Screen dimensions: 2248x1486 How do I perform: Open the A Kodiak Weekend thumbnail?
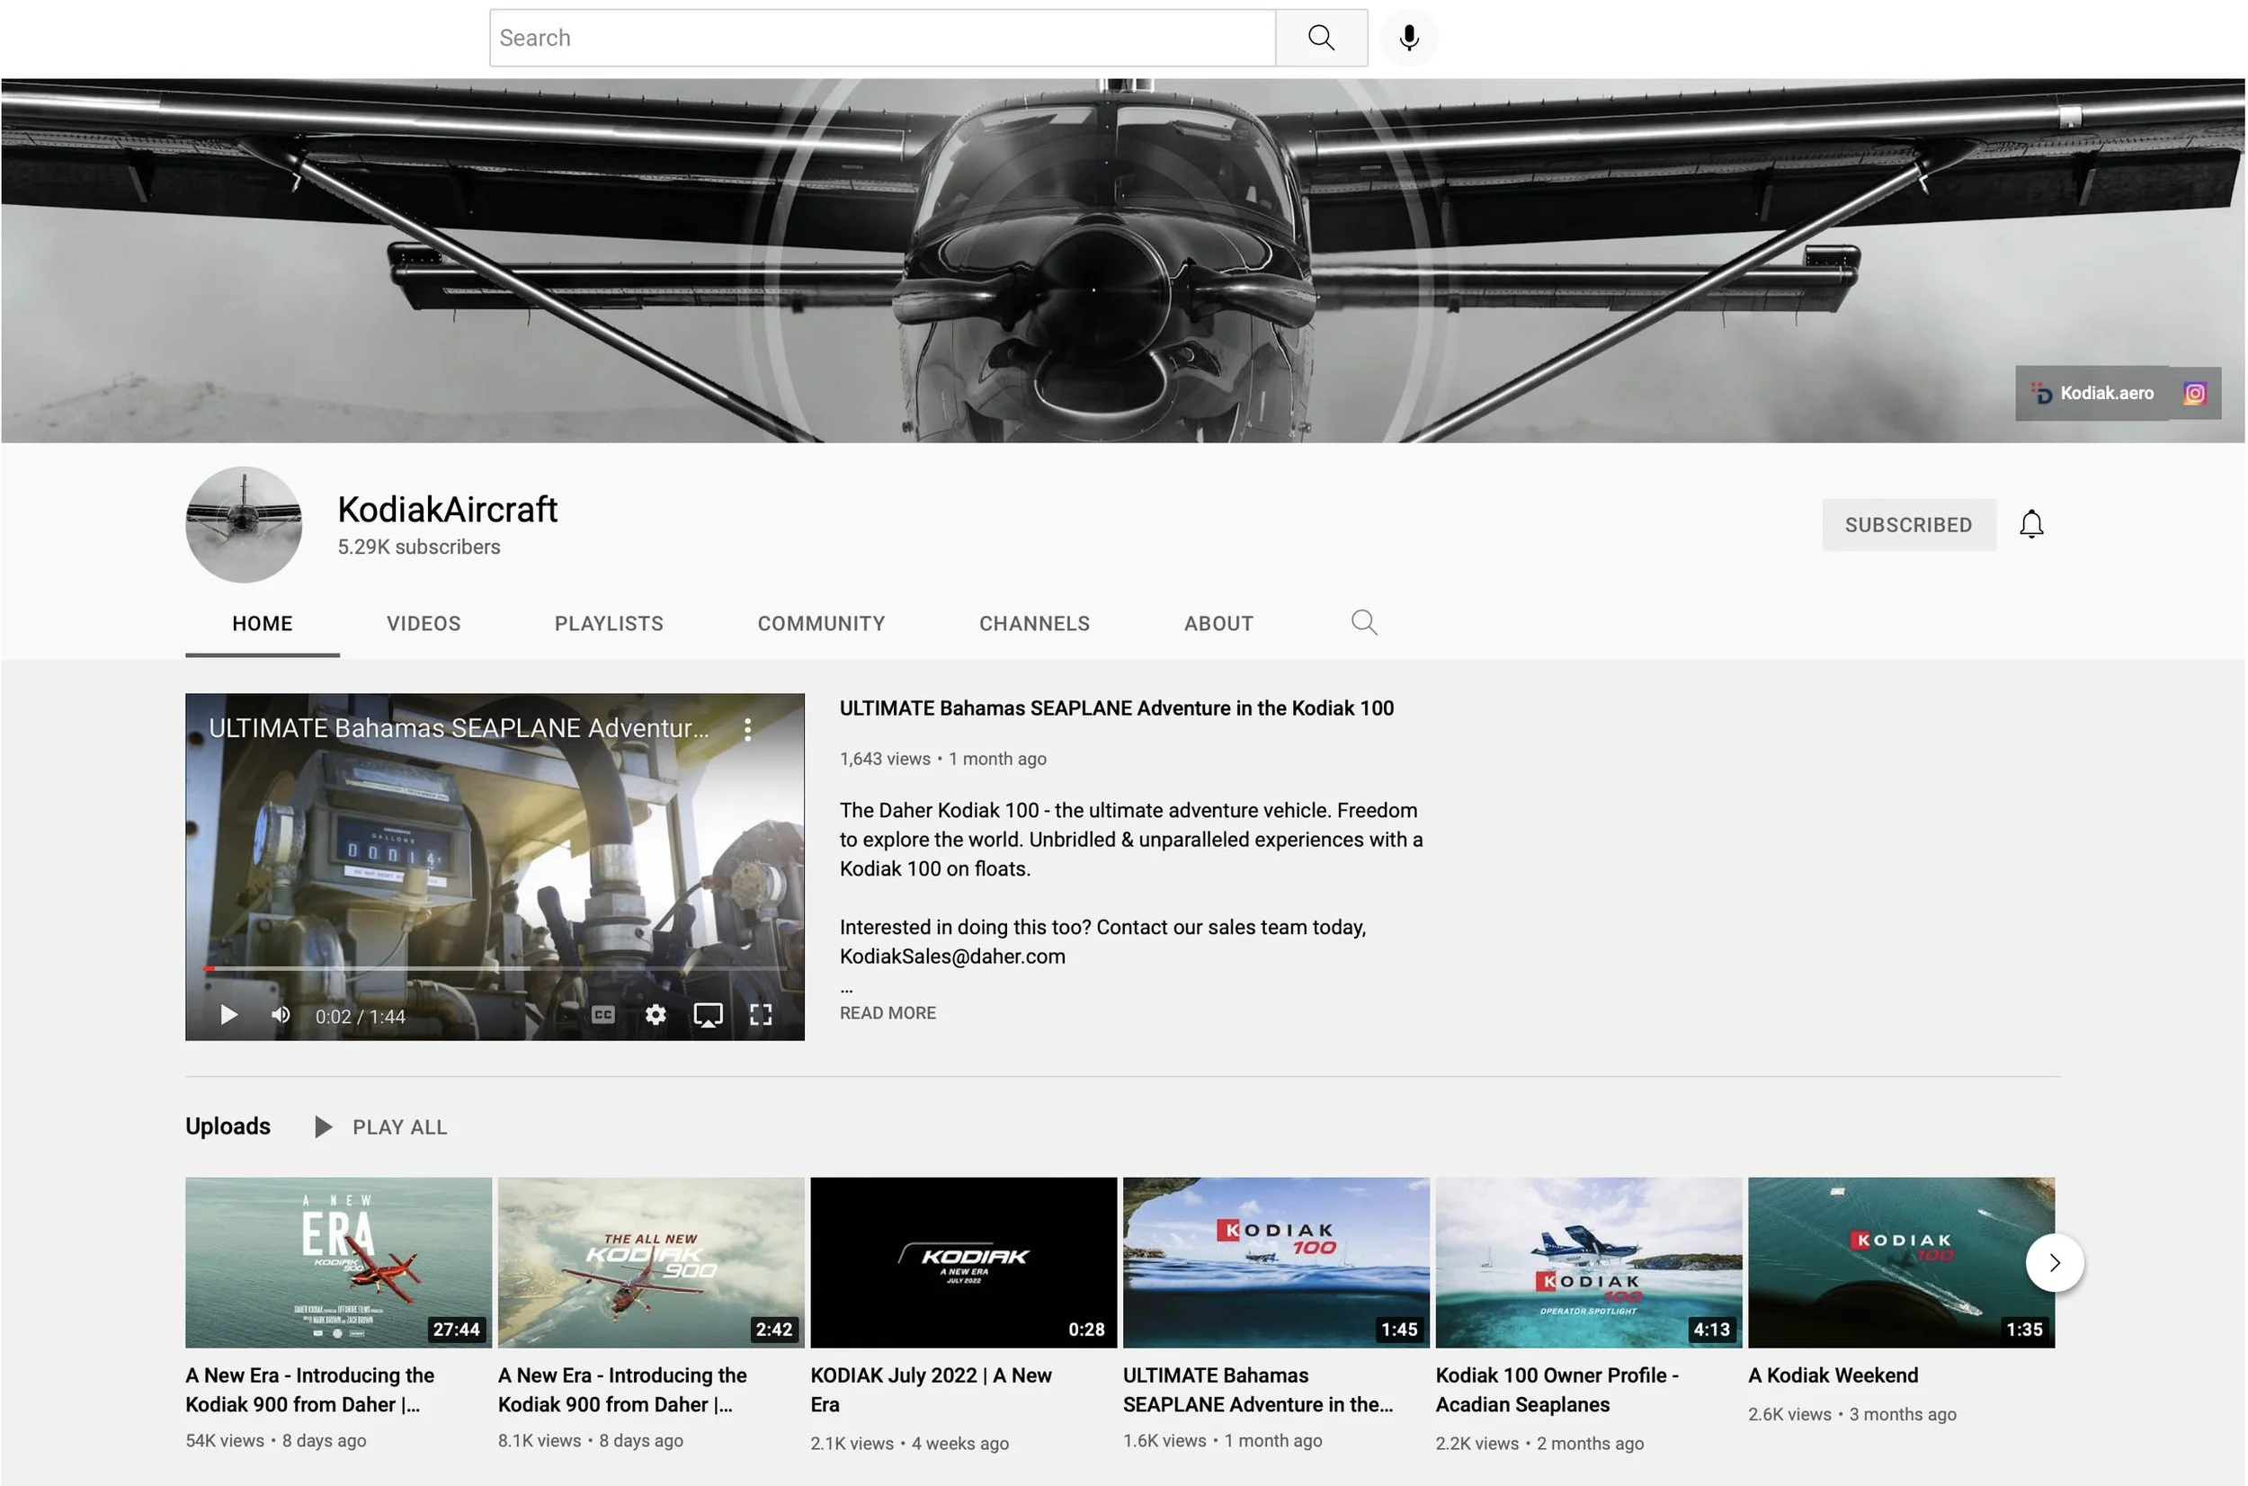tap(1902, 1263)
